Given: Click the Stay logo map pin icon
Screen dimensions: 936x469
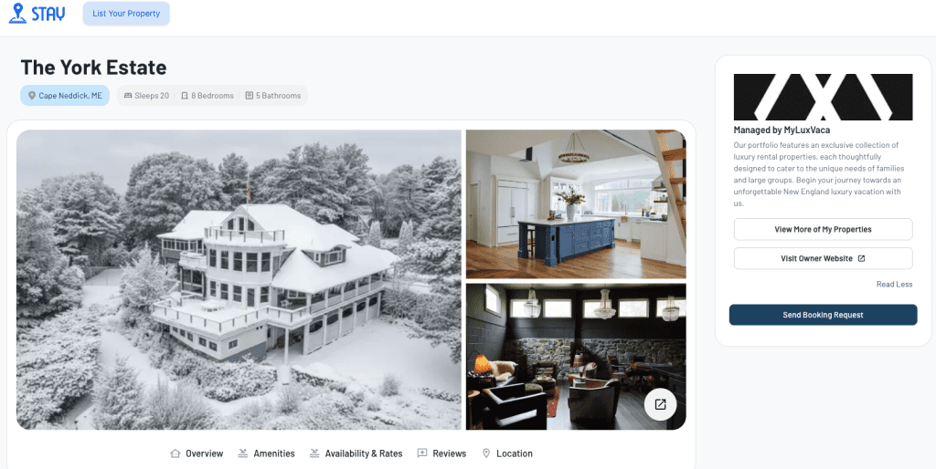Looking at the screenshot, I should click(x=17, y=13).
